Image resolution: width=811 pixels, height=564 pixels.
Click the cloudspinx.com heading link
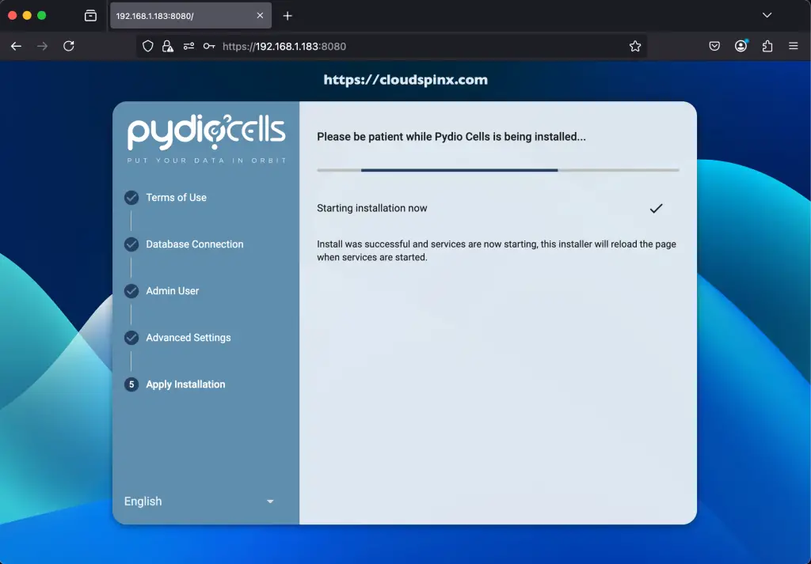click(x=405, y=79)
